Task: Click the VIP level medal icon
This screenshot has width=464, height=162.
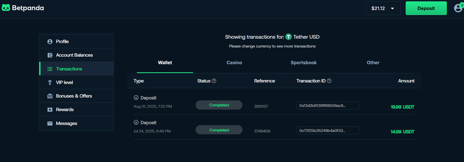Action: pyautogui.click(x=50, y=82)
